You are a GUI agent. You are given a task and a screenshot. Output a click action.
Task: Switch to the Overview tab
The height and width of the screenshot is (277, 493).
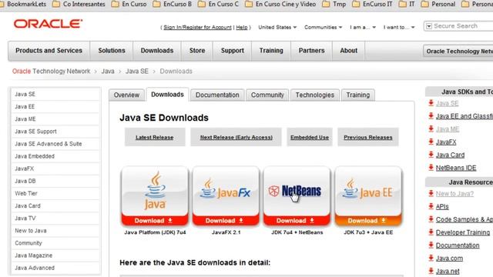(x=126, y=95)
